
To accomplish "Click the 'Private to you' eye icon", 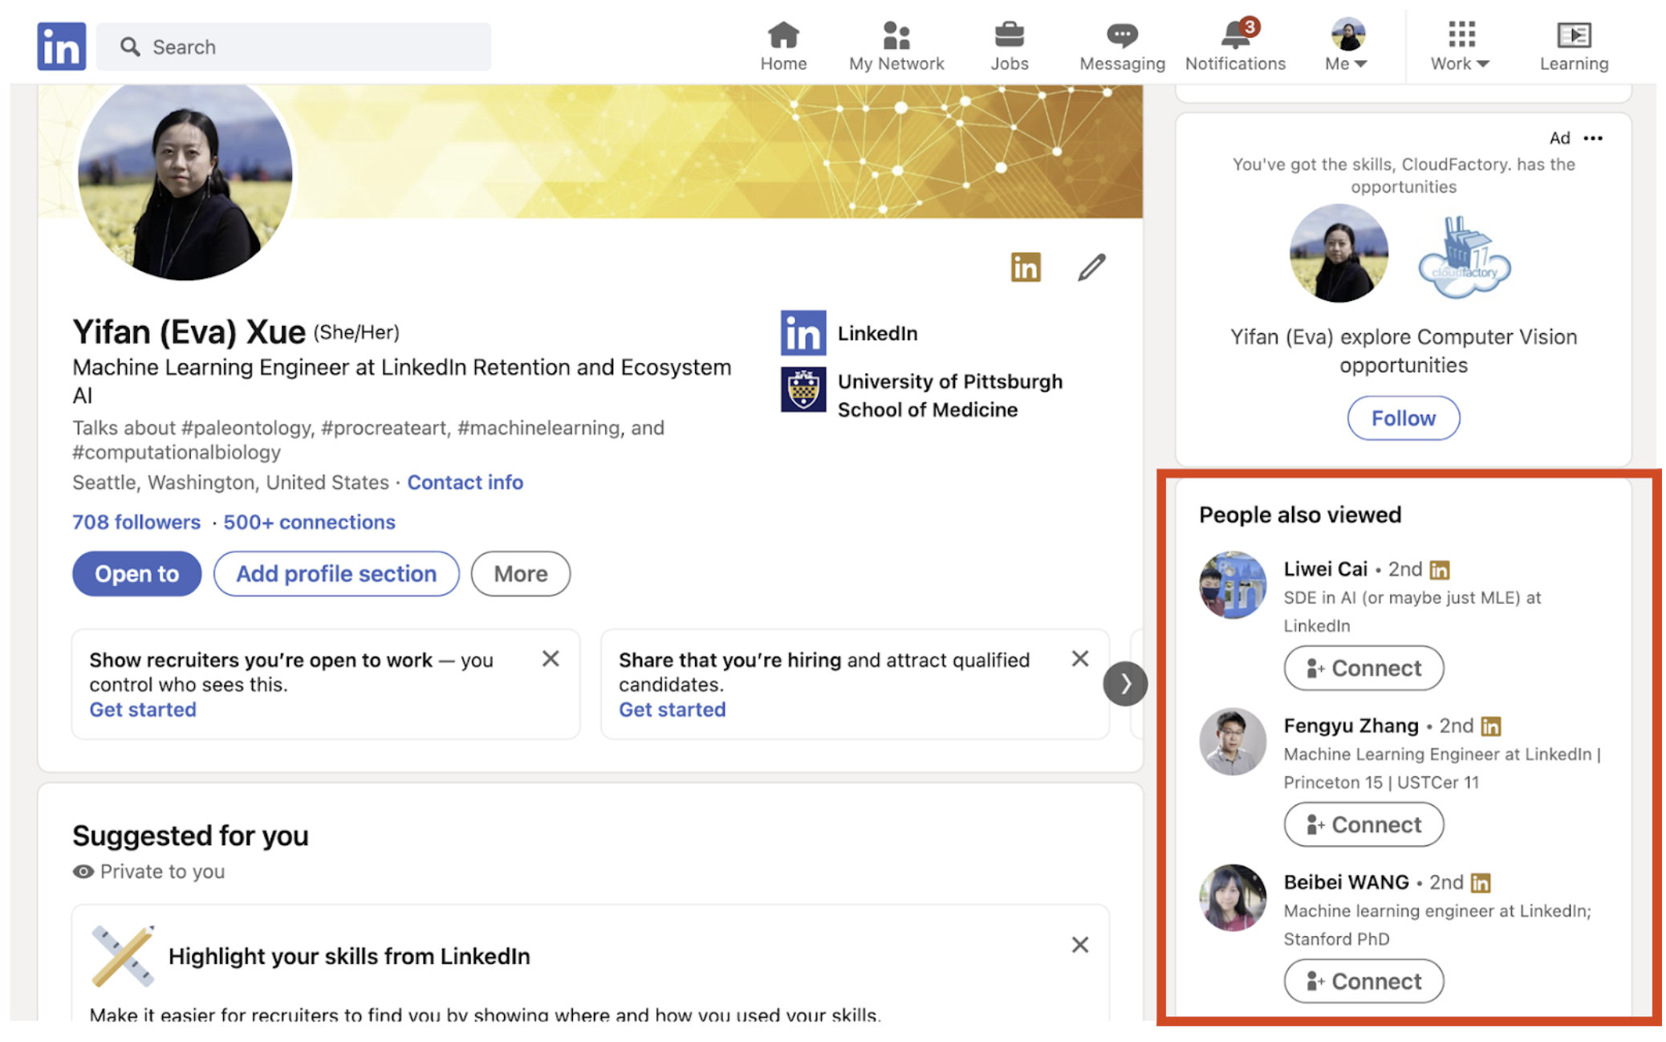I will 83,872.
